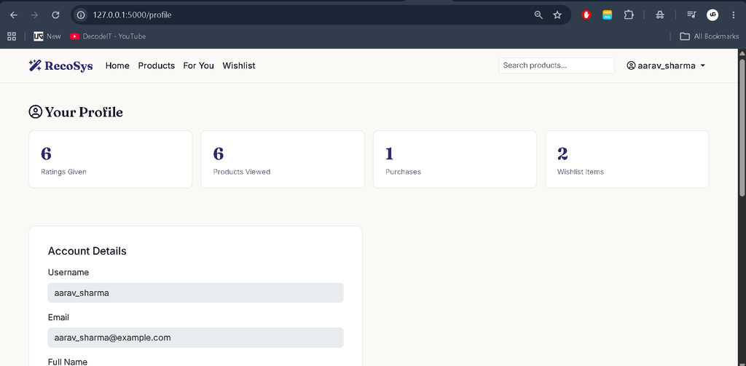Viewport: 746px width, 366px height.
Task: Click the Username field aarav_sharma
Action: [x=195, y=293]
